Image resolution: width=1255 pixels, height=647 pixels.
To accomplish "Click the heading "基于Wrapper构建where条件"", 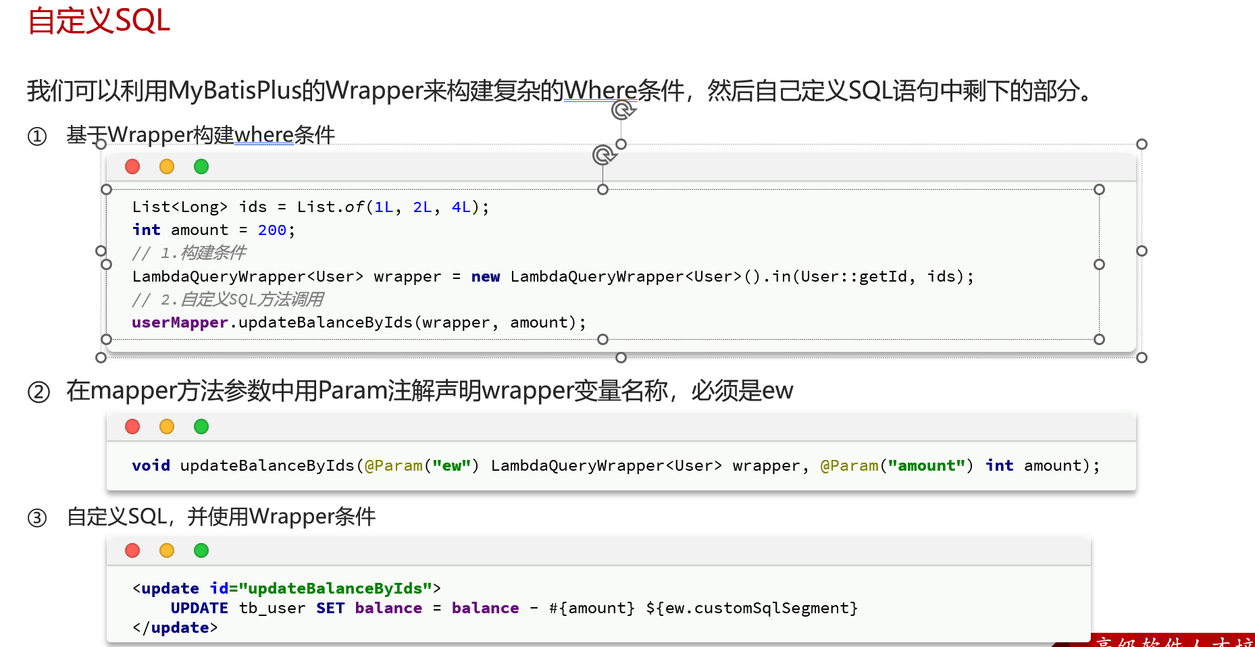I will coord(201,135).
